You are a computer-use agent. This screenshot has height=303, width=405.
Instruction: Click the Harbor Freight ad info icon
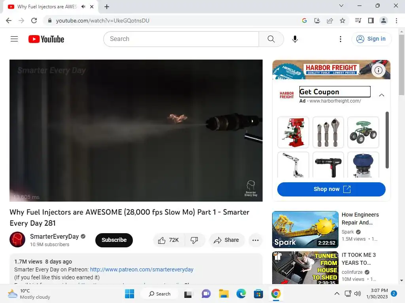point(379,70)
